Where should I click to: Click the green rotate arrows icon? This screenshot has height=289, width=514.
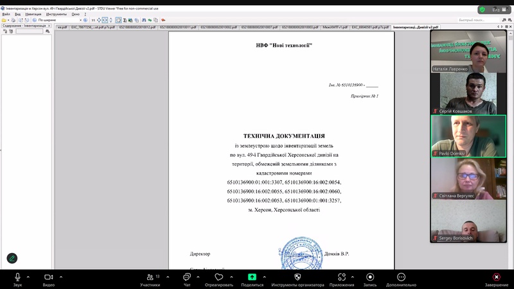pyautogui.click(x=150, y=20)
